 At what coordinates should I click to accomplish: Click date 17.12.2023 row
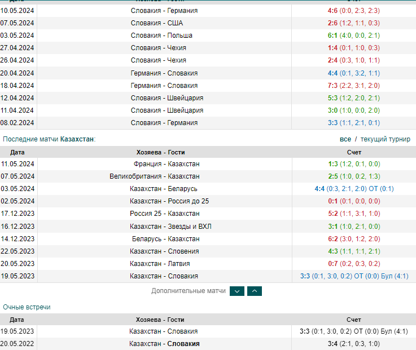pyautogui.click(x=17, y=214)
